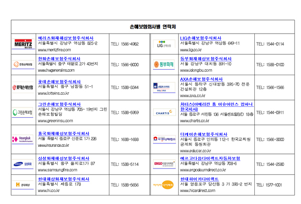The image size is (301, 204).
Task: Click the TEL: 1588-5656 cell
Action: click(x=129, y=185)
